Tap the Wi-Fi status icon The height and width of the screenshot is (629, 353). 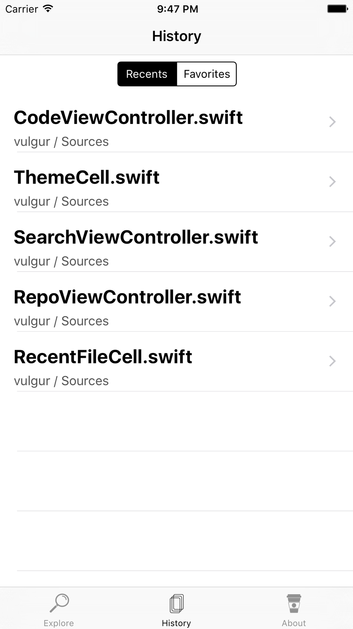(x=48, y=8)
